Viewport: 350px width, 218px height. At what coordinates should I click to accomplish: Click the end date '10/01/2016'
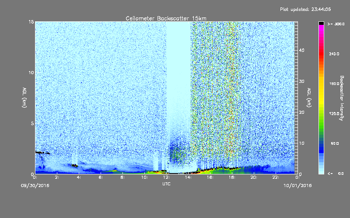pos(297,186)
